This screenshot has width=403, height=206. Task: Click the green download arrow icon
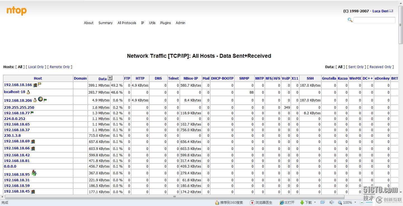(302, 202)
